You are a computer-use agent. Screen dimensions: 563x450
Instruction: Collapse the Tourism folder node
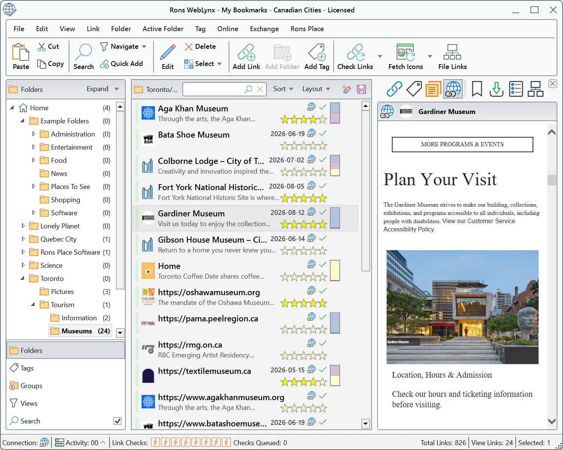[33, 304]
